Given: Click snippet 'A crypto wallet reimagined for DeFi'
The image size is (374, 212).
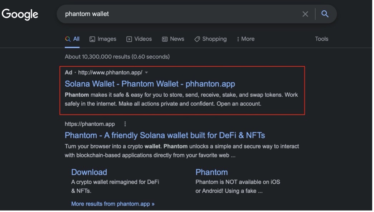Looking at the screenshot, I should click(115, 182).
